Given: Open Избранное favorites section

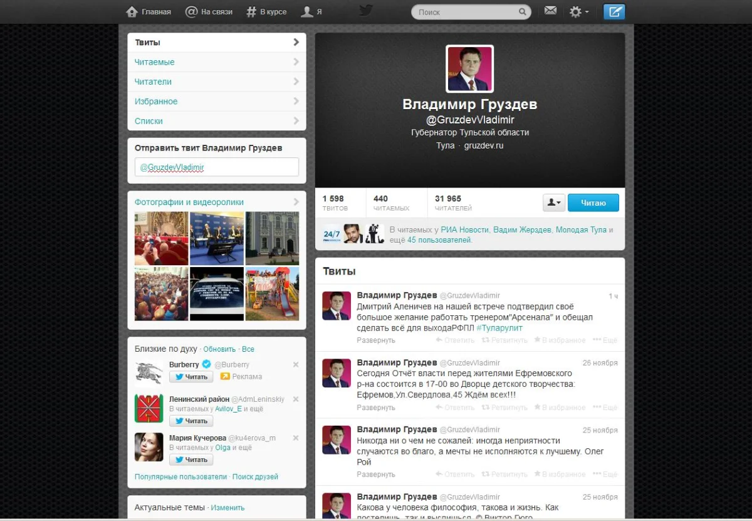Looking at the screenshot, I should click(x=156, y=102).
